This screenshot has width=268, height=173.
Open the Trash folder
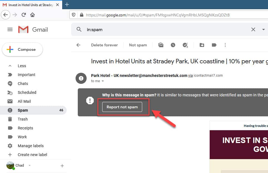point(22,119)
